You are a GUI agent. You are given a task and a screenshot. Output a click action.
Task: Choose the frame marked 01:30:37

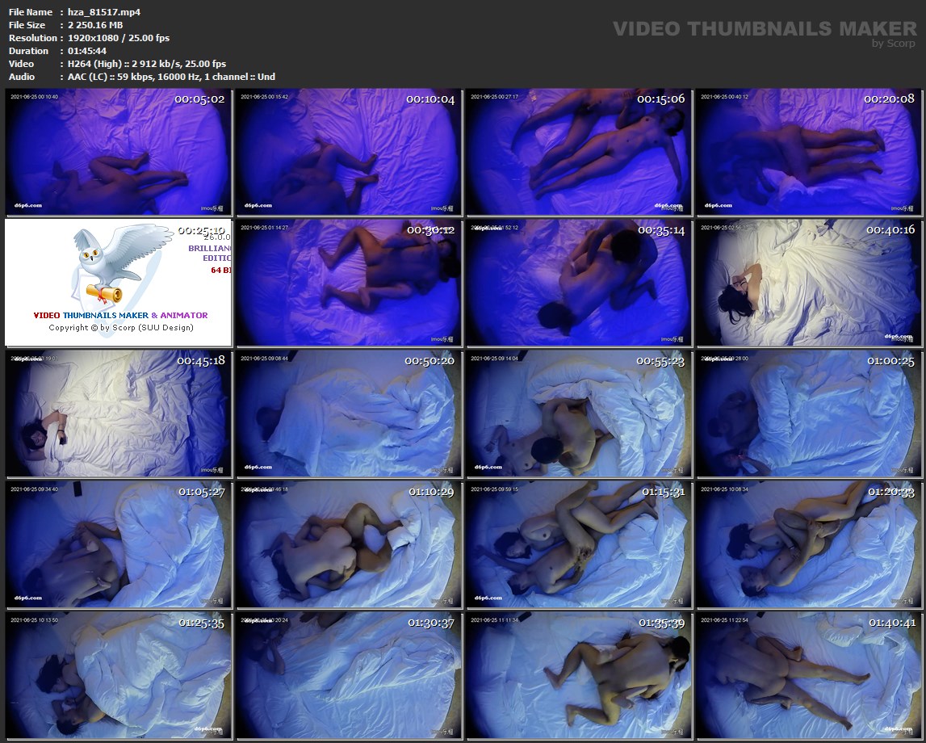coord(349,676)
